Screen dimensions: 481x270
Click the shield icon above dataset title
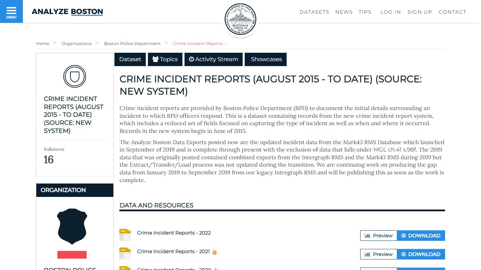click(75, 76)
